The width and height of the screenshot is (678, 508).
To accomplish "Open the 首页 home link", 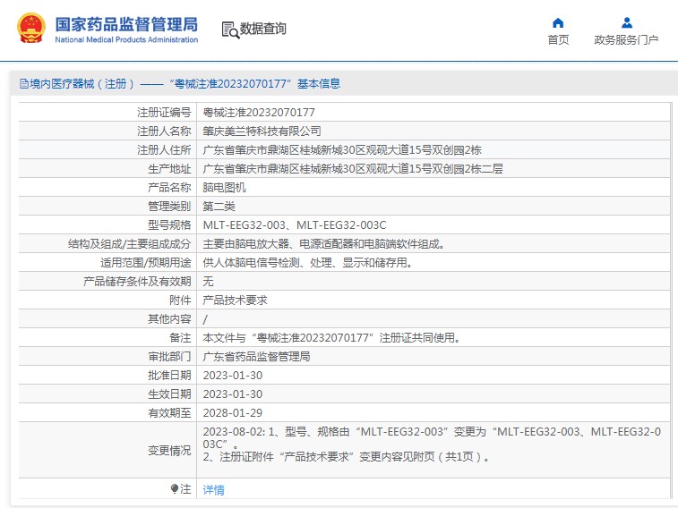I will [x=558, y=40].
